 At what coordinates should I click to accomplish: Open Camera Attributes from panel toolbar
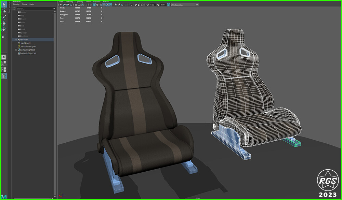point(67,5)
